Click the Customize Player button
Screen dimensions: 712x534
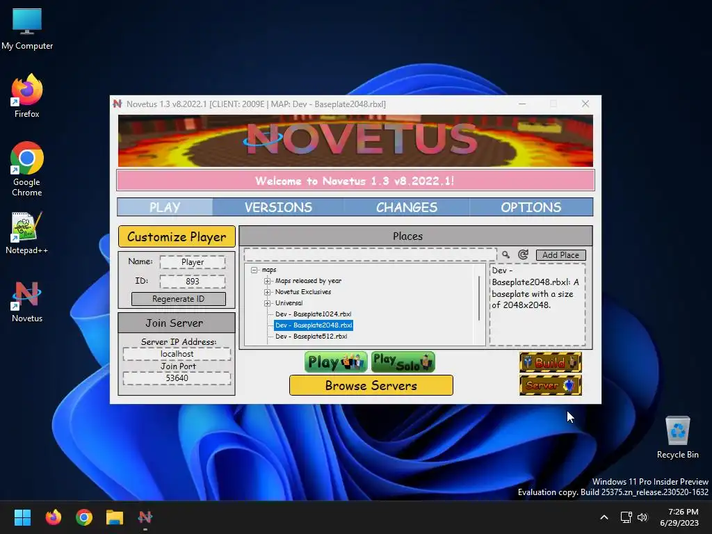(x=177, y=236)
